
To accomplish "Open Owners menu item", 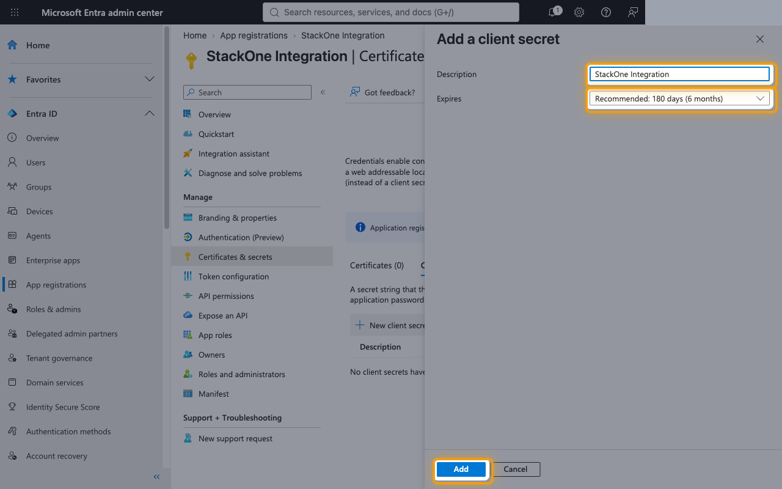I will [x=211, y=355].
